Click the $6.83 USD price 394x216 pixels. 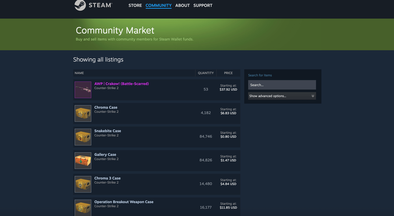point(228,113)
